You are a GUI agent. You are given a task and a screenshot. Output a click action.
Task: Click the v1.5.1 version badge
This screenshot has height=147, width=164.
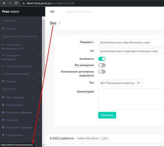(104, 138)
